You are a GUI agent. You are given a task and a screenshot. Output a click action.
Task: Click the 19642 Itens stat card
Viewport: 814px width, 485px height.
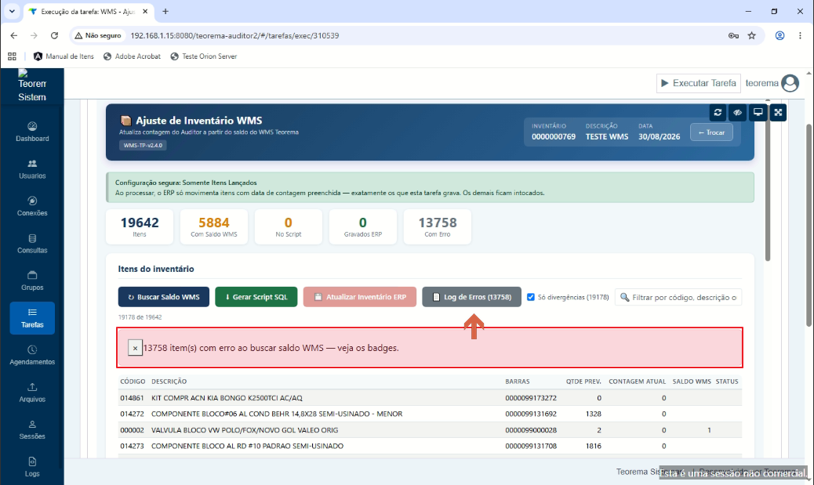[x=140, y=226]
